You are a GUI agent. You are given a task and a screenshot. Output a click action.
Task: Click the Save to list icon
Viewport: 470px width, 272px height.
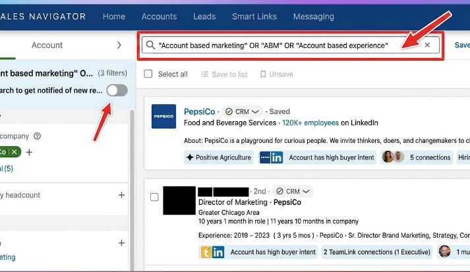point(205,74)
